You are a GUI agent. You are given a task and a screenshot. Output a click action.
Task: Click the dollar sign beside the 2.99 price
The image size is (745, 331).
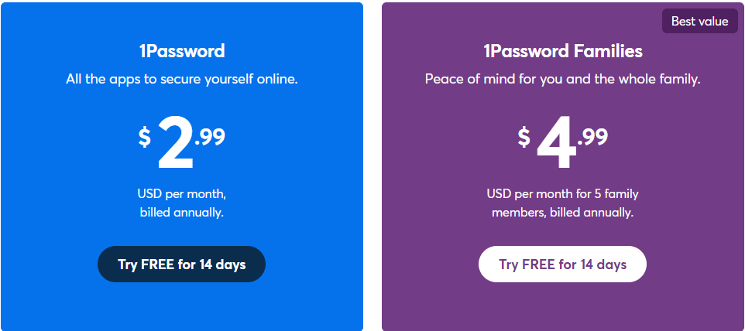pyautogui.click(x=145, y=137)
